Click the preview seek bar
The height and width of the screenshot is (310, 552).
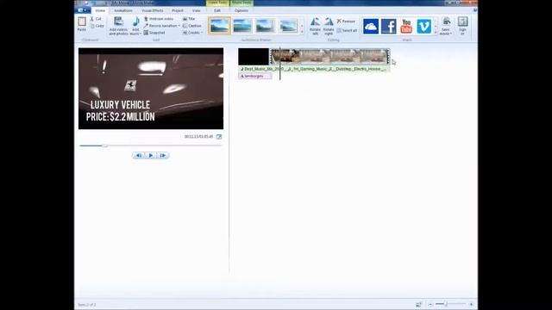coord(151,146)
